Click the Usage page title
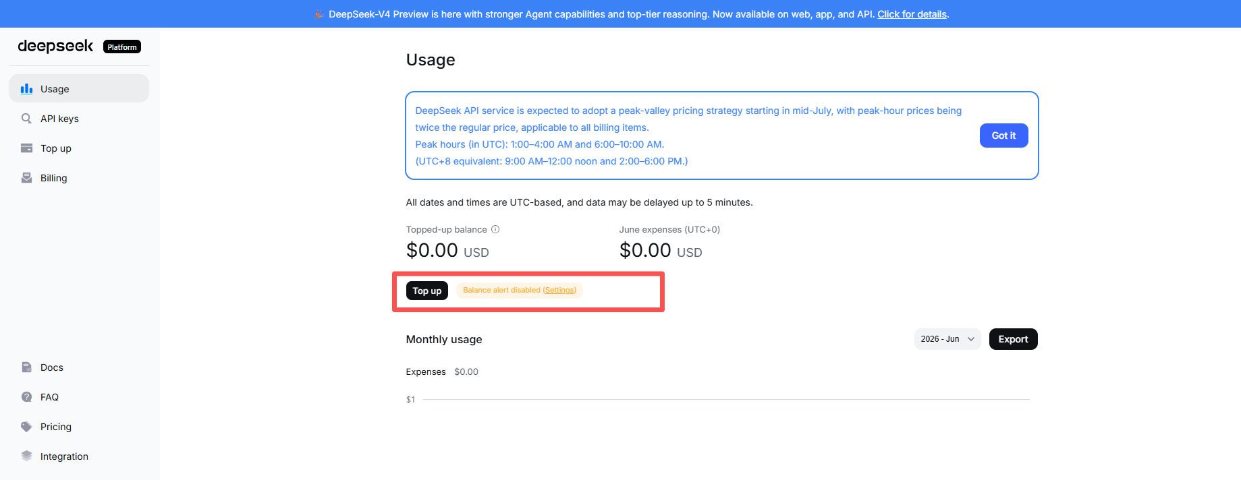Image resolution: width=1241 pixels, height=480 pixels. pos(431,60)
